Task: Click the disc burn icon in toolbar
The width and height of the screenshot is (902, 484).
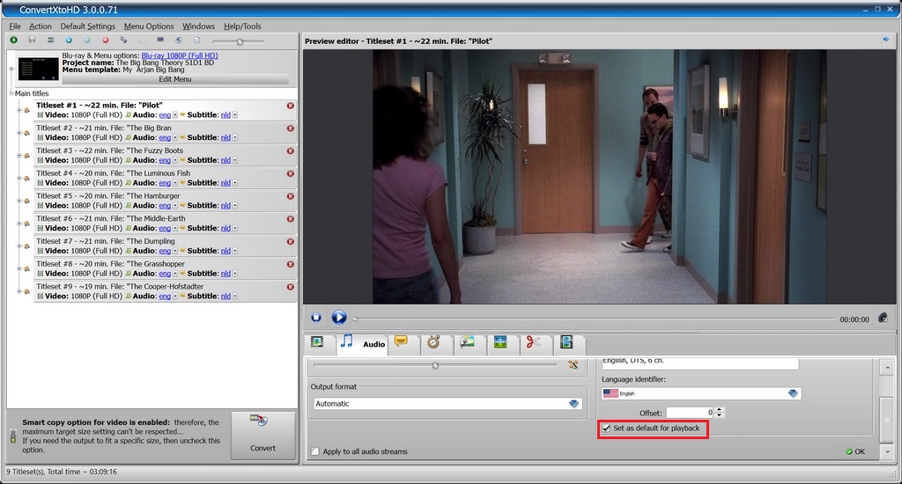Action: pos(179,40)
